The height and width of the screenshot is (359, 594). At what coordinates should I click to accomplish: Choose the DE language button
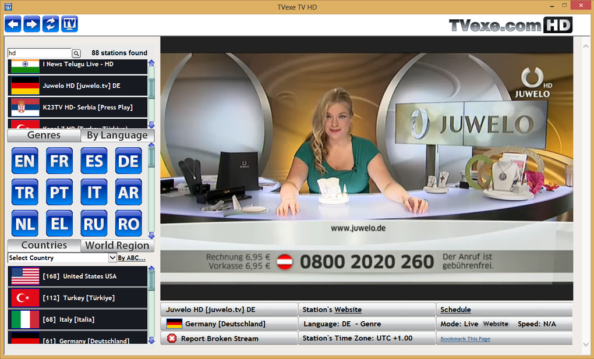129,161
